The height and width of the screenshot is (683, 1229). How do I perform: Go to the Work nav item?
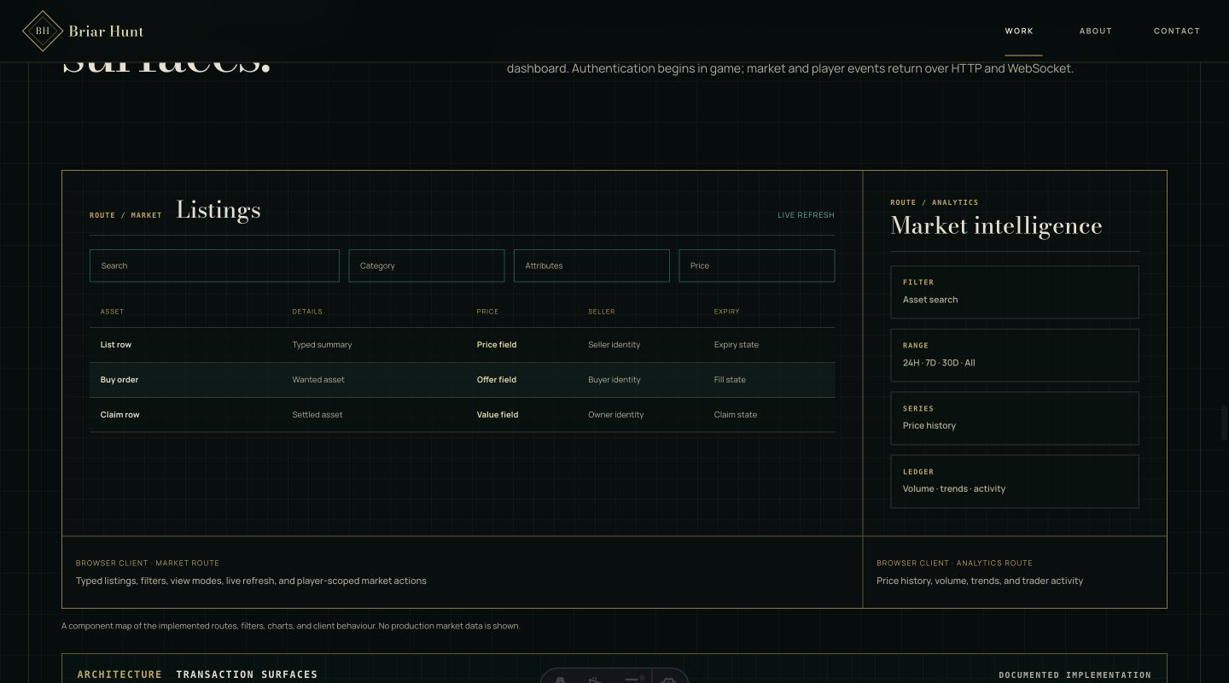[1019, 31]
